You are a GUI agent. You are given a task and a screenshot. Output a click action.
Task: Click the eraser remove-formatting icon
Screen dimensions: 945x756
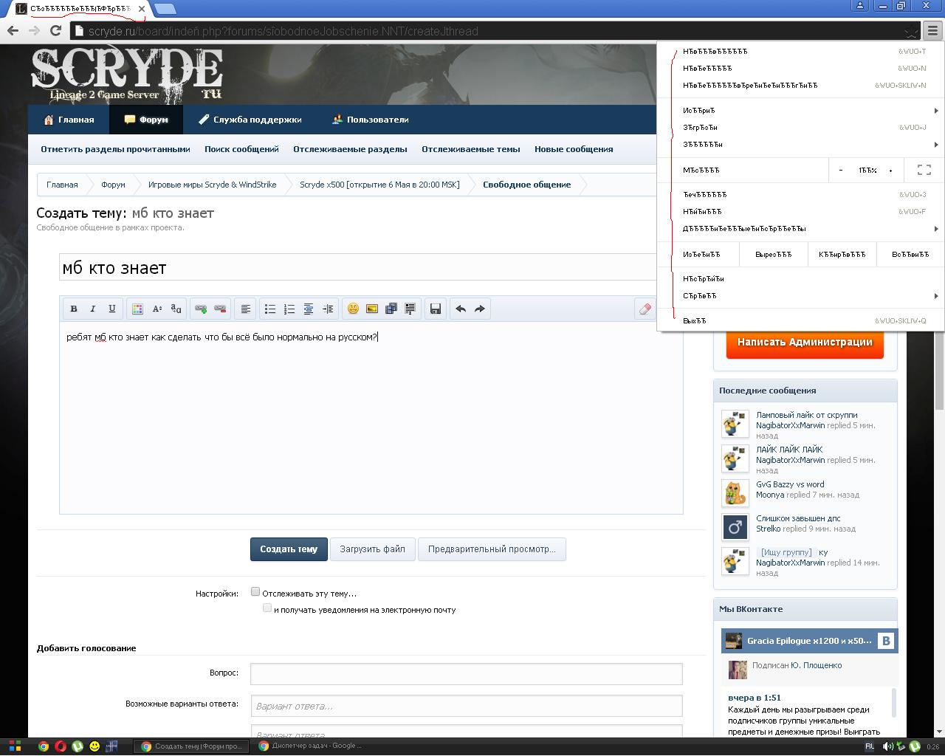pos(645,309)
